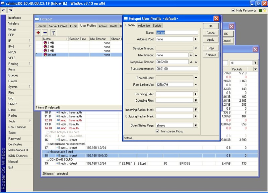Open the Server Profiles tab
Viewport: 268px width, 193px height.
coord(58,26)
